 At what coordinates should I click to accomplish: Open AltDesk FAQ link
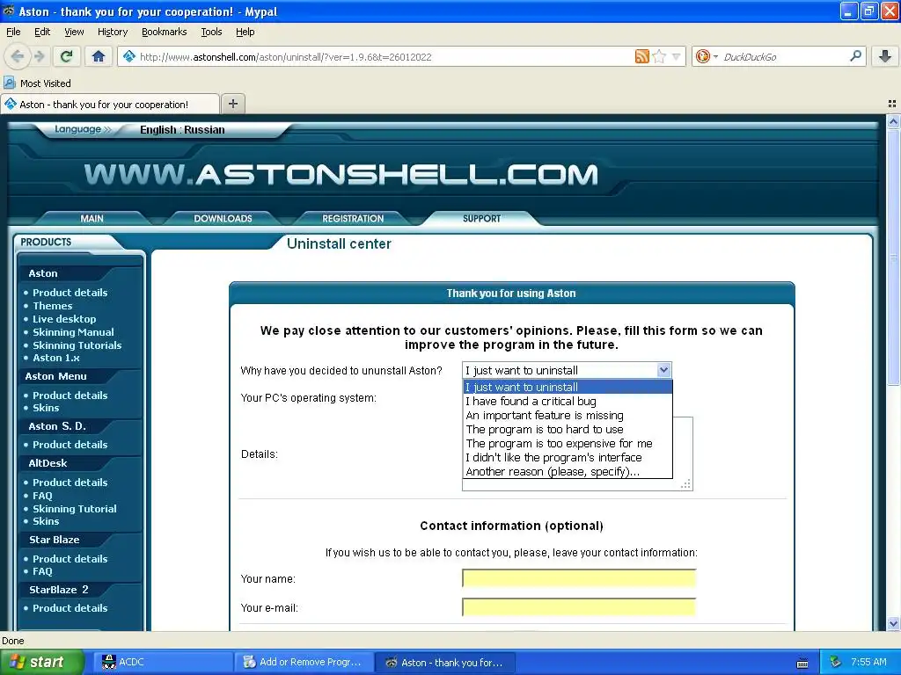click(x=42, y=496)
